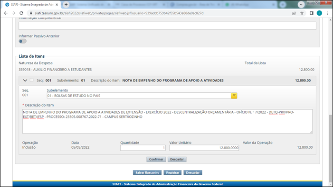Bookmark this page with the star icon
The height and width of the screenshot is (187, 333).
tap(302, 13)
